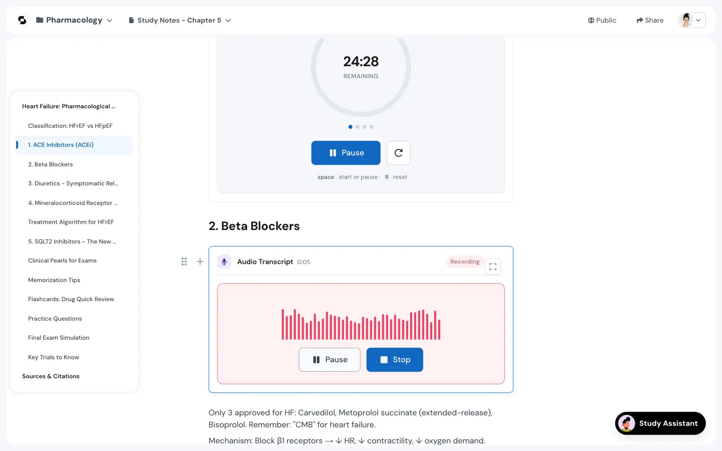Expand audio transcript to fullscreen

[493, 267]
